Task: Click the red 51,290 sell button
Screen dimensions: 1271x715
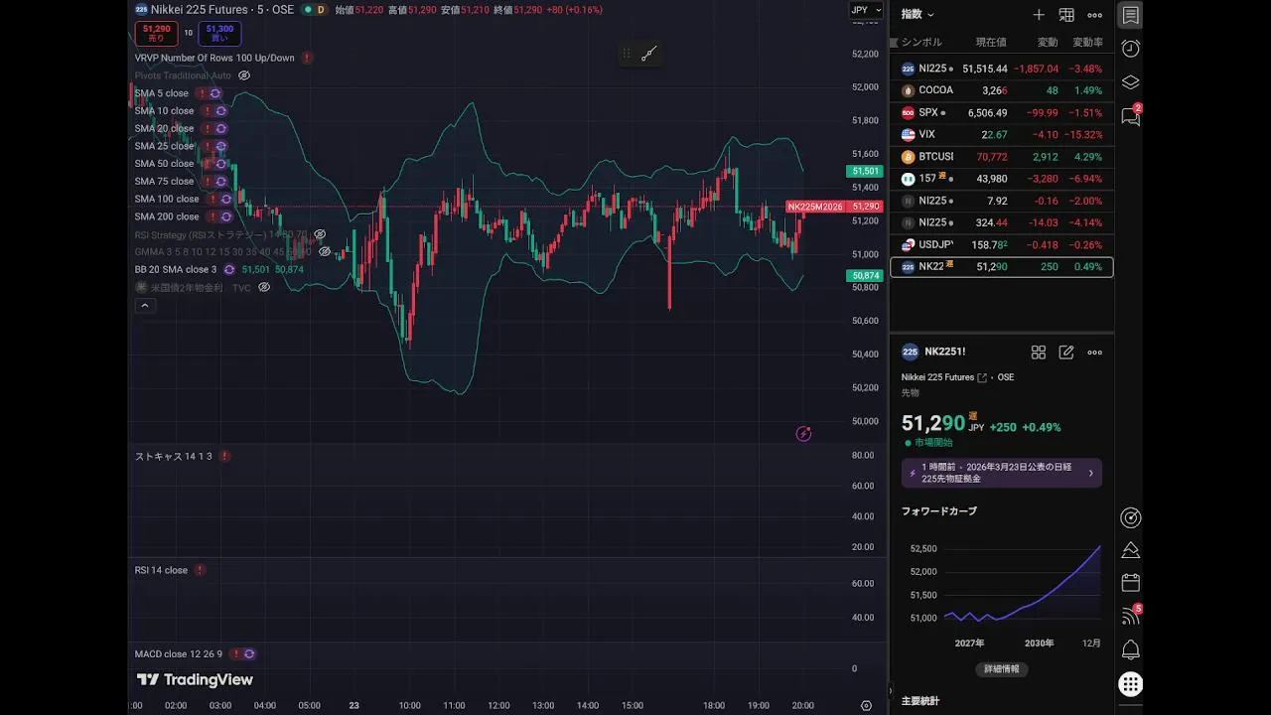Action: 157,34
